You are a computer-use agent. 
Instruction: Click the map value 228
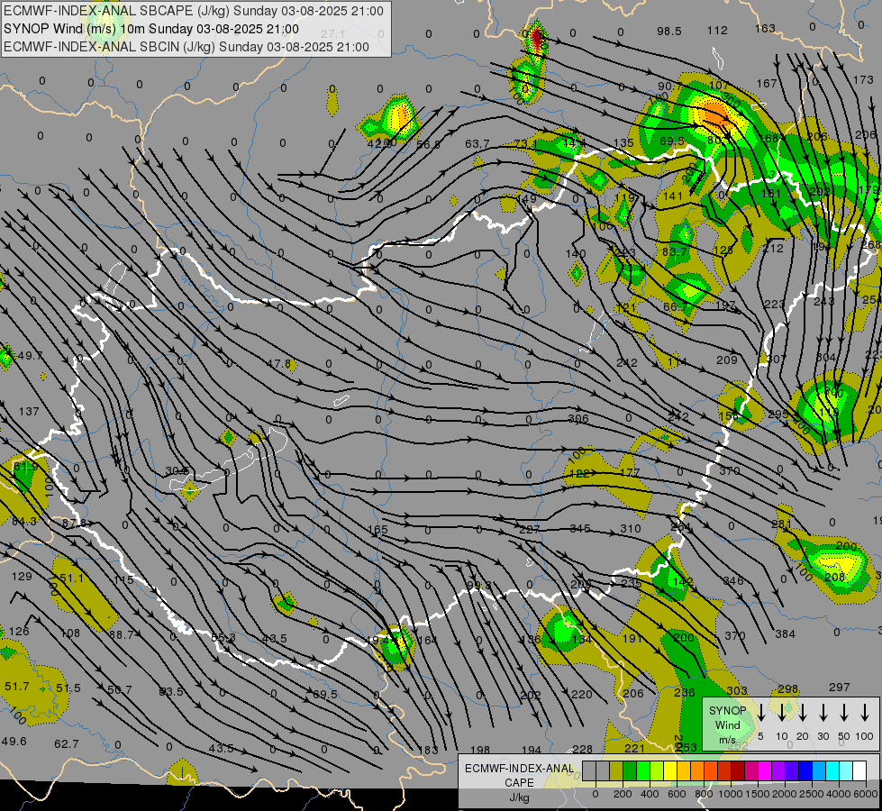click(x=582, y=749)
